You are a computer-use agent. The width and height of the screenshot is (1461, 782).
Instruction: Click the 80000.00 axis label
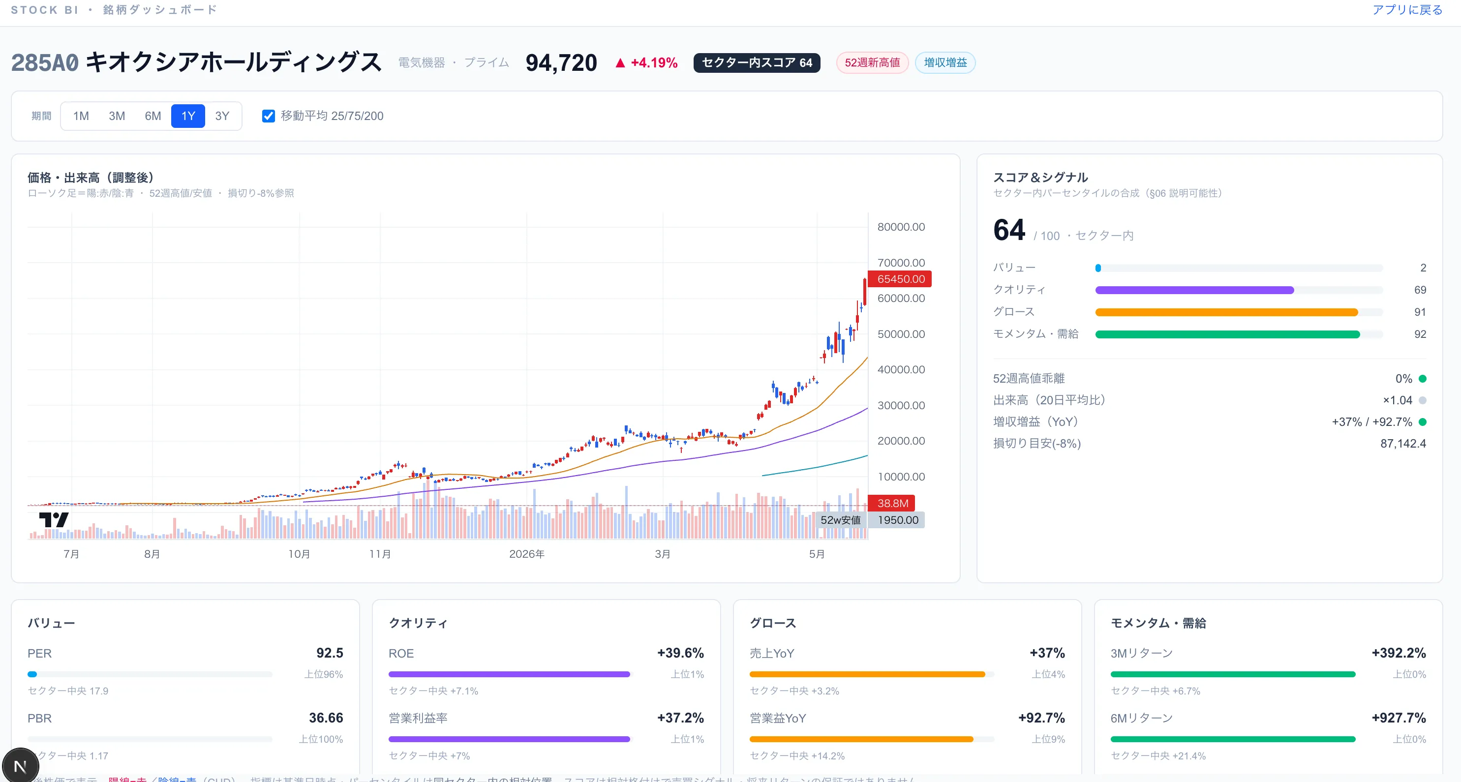click(901, 227)
